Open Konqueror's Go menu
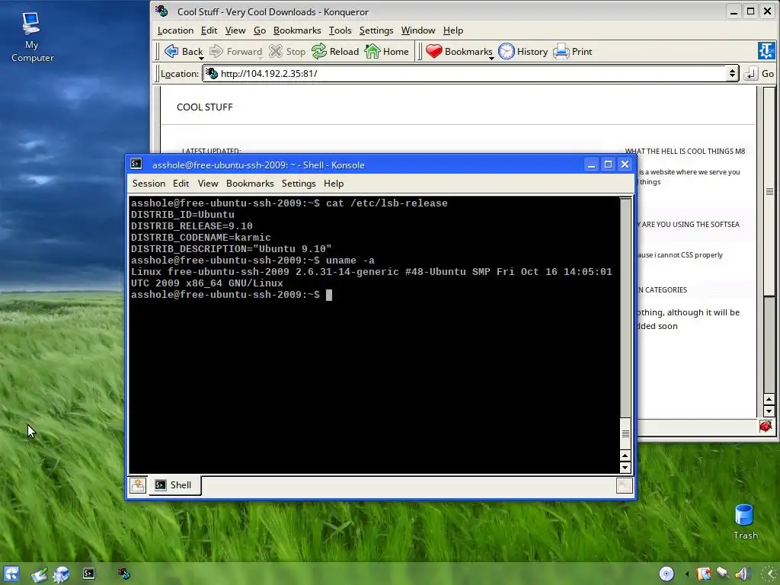The width and height of the screenshot is (780, 585). click(x=260, y=30)
